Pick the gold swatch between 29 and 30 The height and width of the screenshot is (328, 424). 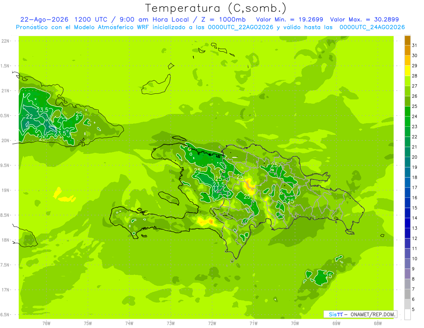click(x=407, y=61)
